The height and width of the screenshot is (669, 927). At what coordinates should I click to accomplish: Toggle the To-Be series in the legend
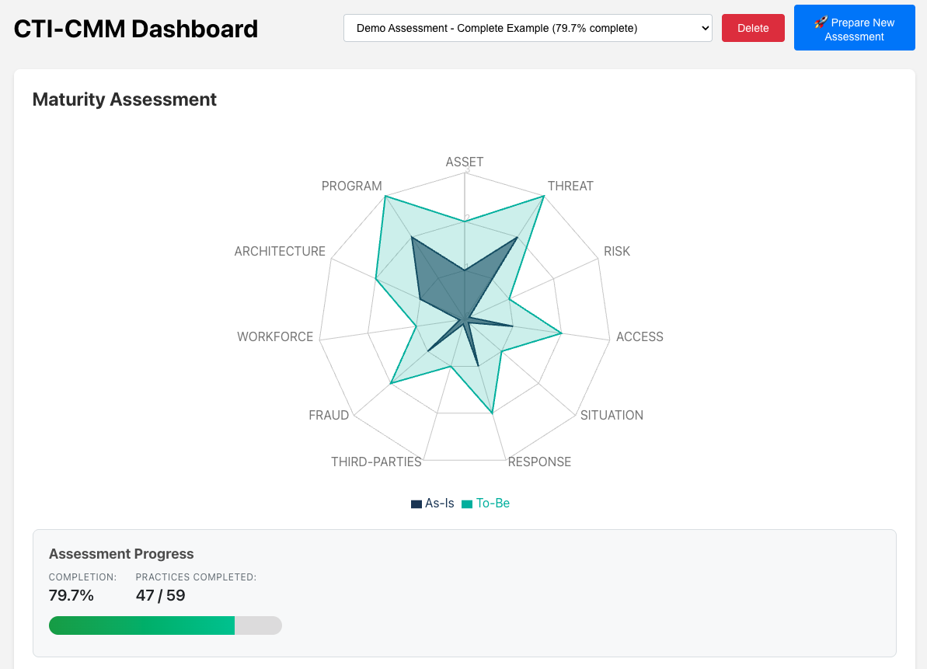click(x=485, y=503)
